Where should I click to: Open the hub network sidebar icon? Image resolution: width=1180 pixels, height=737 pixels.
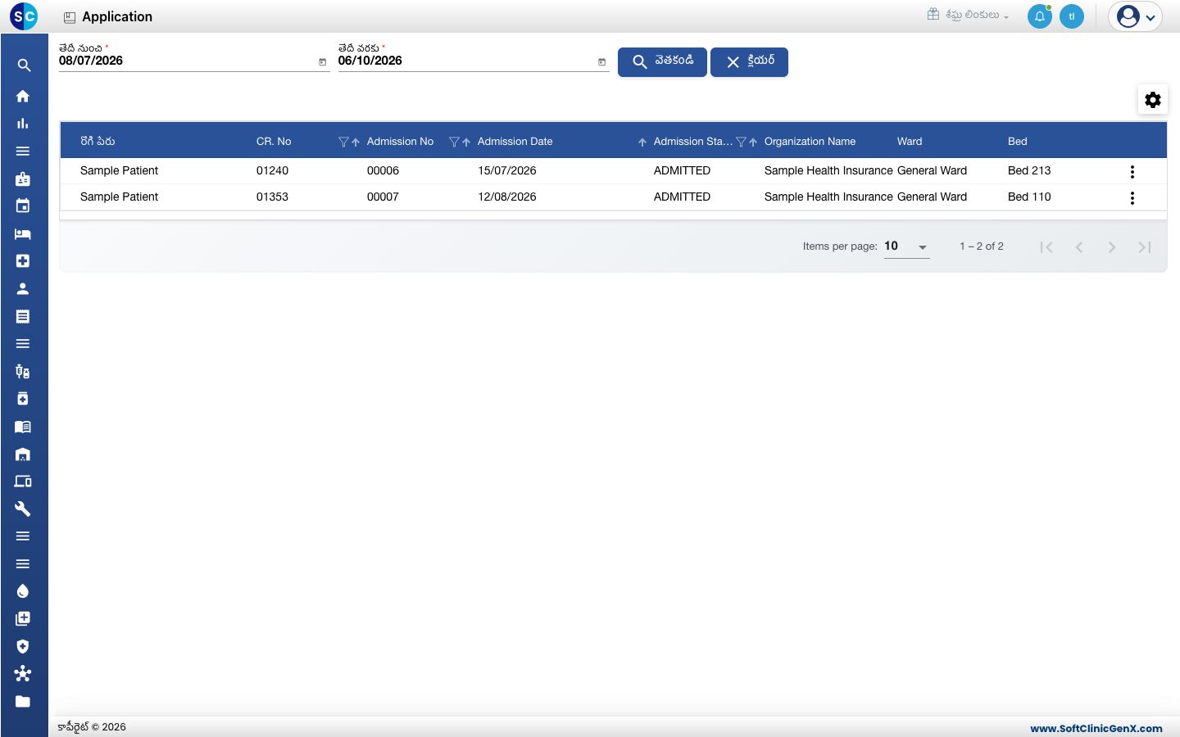click(x=23, y=674)
